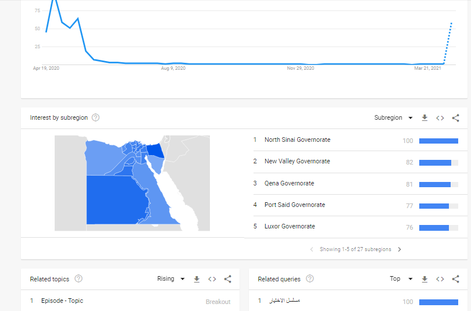Download the Related topics data
This screenshot has height=311, width=471.
pos(197,279)
